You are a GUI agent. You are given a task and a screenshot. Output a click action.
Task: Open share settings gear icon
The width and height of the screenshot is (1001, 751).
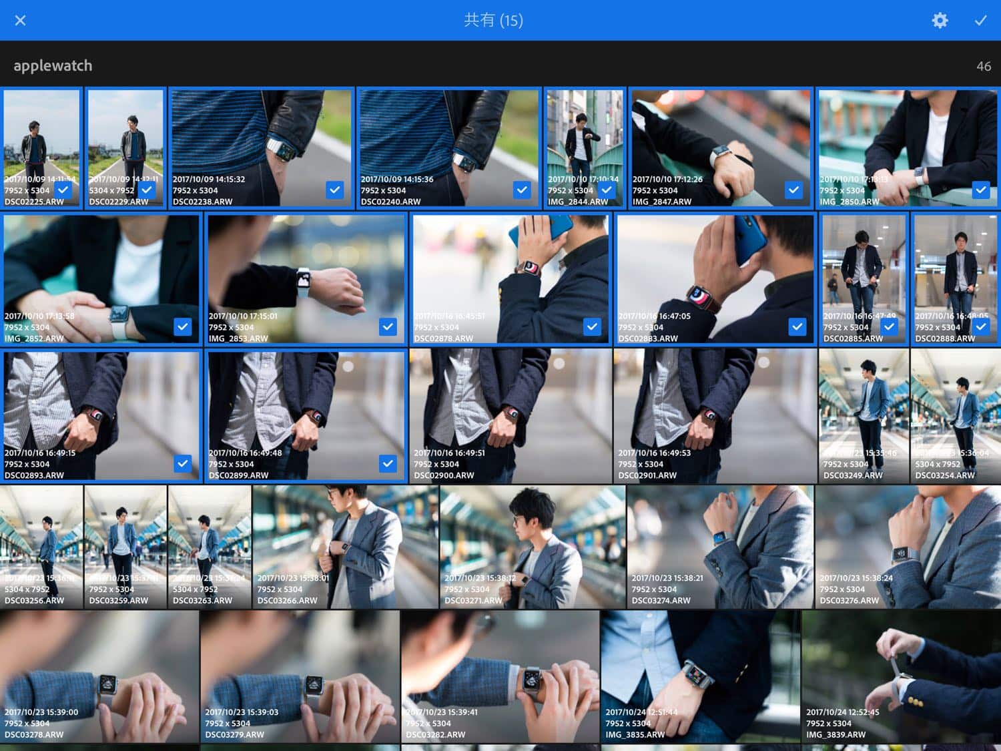(940, 20)
